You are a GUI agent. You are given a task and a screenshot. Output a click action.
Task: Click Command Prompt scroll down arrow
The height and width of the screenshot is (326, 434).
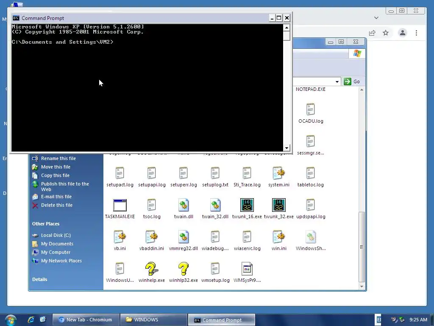287,148
